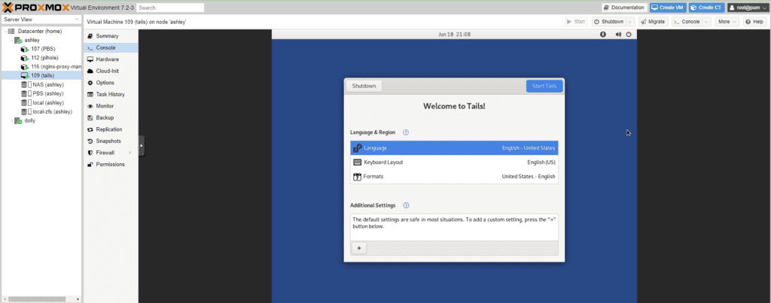Click the search input field
The height and width of the screenshot is (303, 771).
(x=170, y=8)
